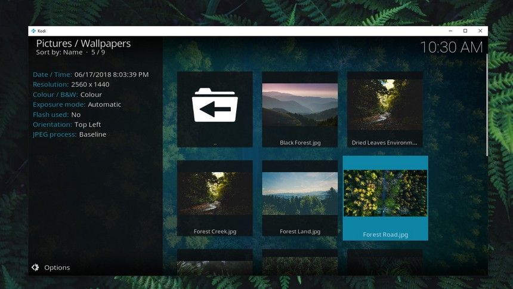Open the Options menu label
The width and height of the screenshot is (513, 289).
click(x=57, y=268)
